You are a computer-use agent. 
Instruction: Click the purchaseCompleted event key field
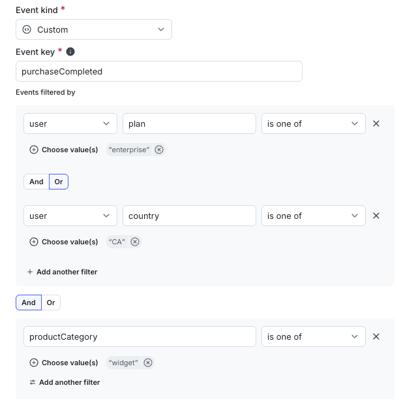pos(158,71)
